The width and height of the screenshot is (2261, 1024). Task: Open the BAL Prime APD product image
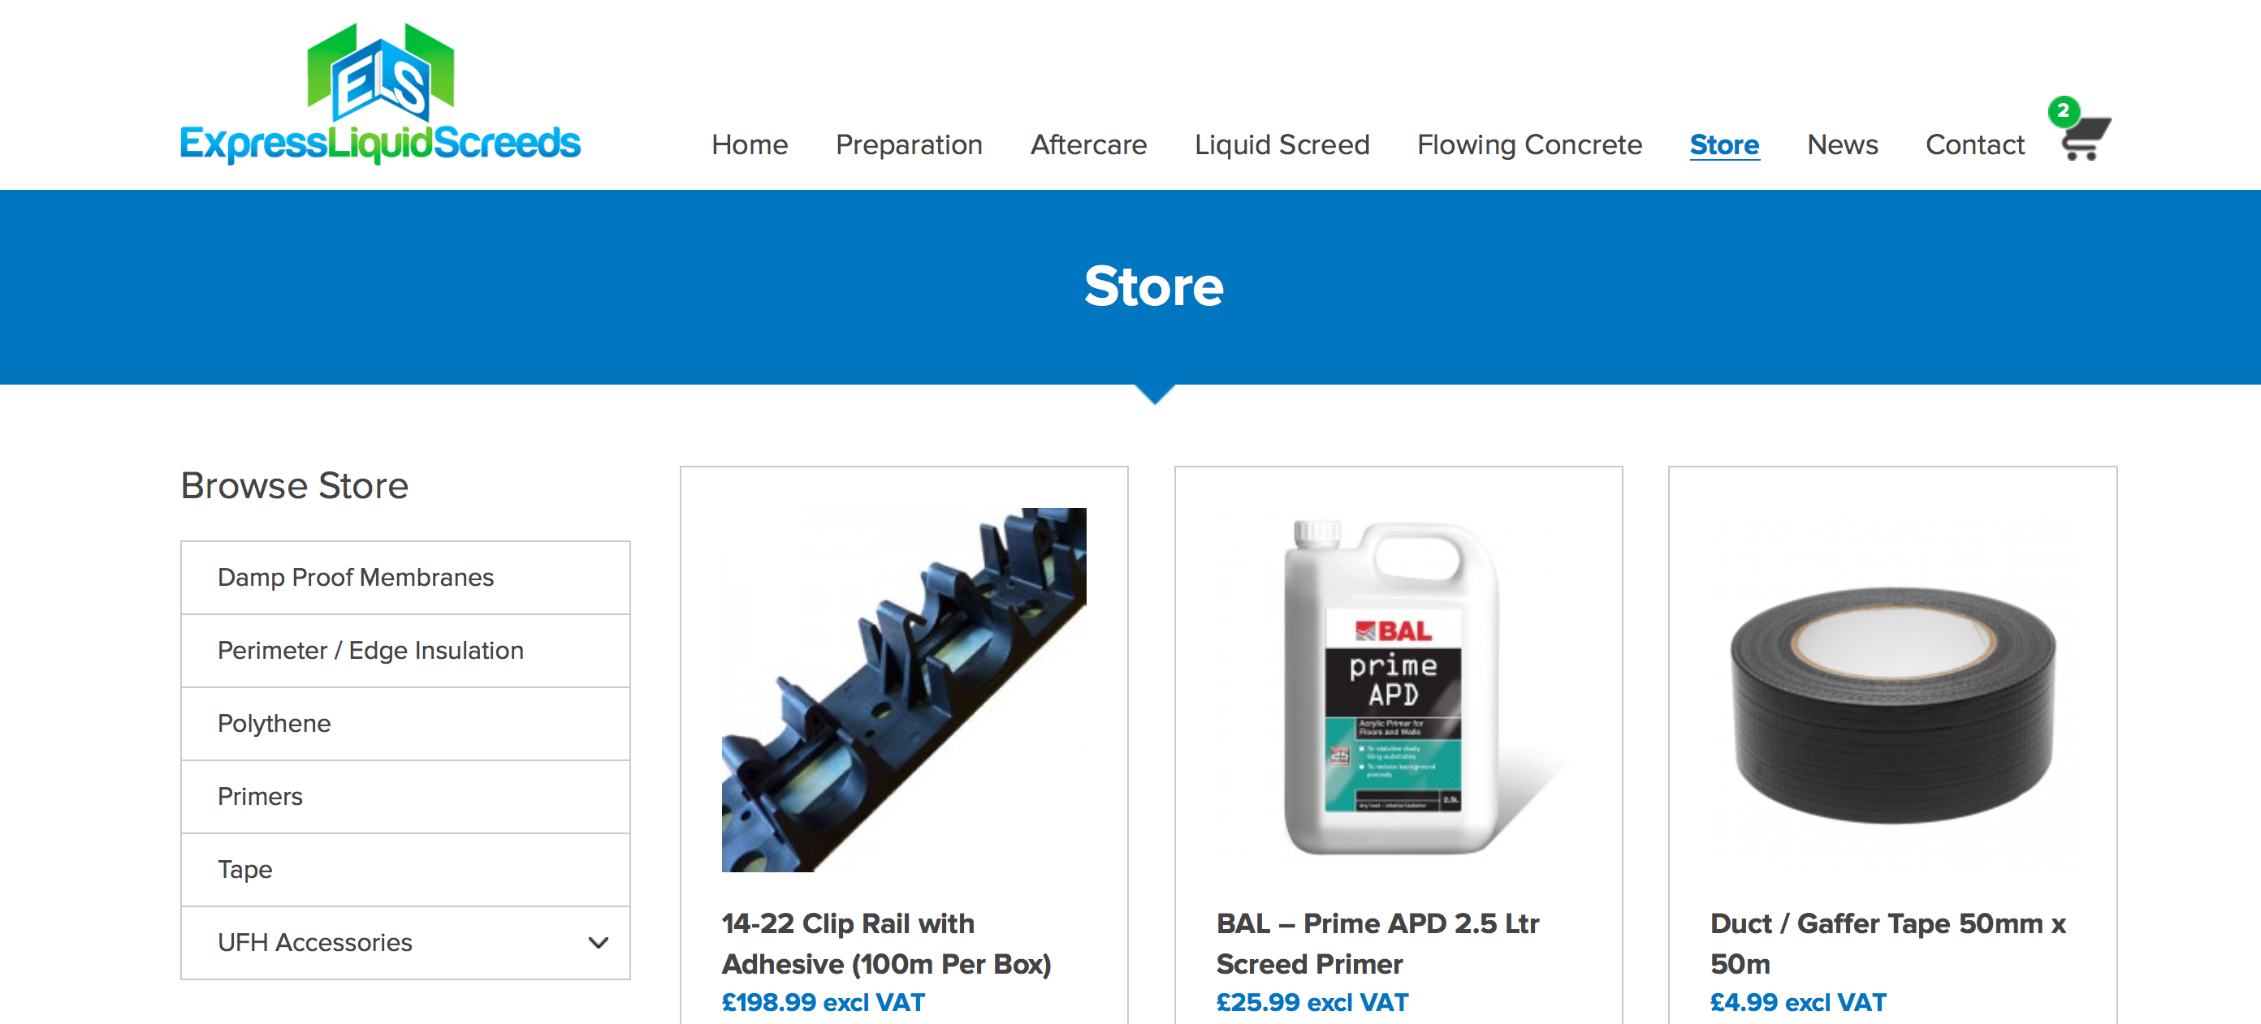click(1399, 690)
